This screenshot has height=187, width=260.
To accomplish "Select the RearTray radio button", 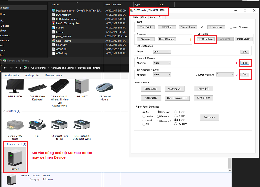I will 158,112.
